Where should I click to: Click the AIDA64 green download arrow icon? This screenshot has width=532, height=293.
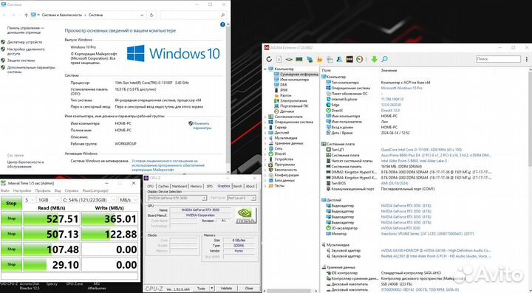[x=374, y=59]
